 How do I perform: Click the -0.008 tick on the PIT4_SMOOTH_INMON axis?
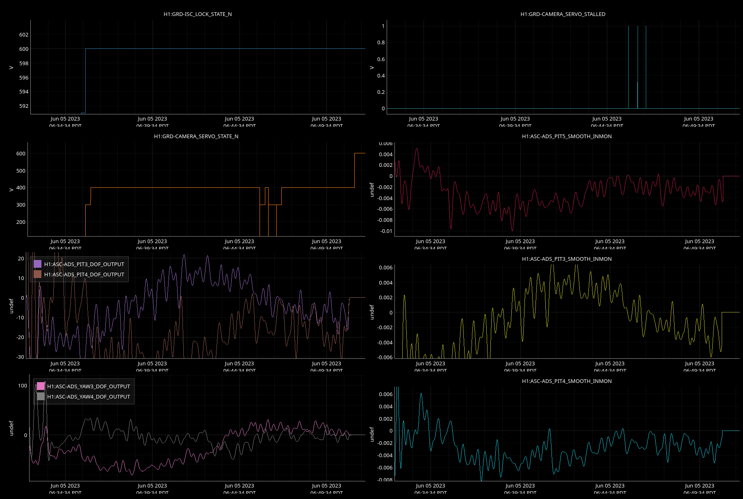click(x=385, y=480)
